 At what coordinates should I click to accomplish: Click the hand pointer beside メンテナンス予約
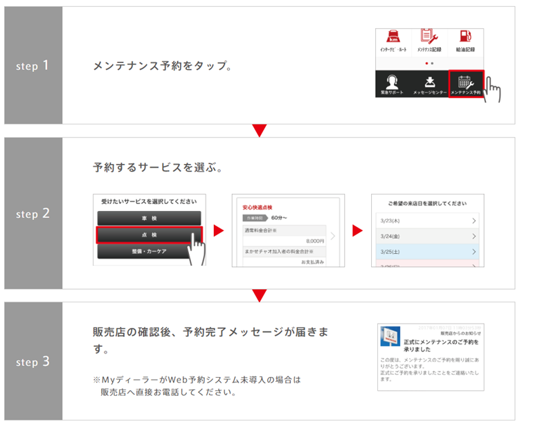coord(493,90)
